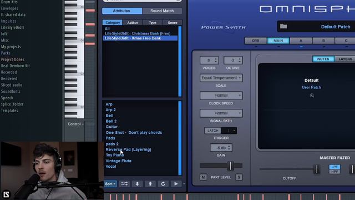Load Reverse Pad (Layering) patch

tap(128, 149)
